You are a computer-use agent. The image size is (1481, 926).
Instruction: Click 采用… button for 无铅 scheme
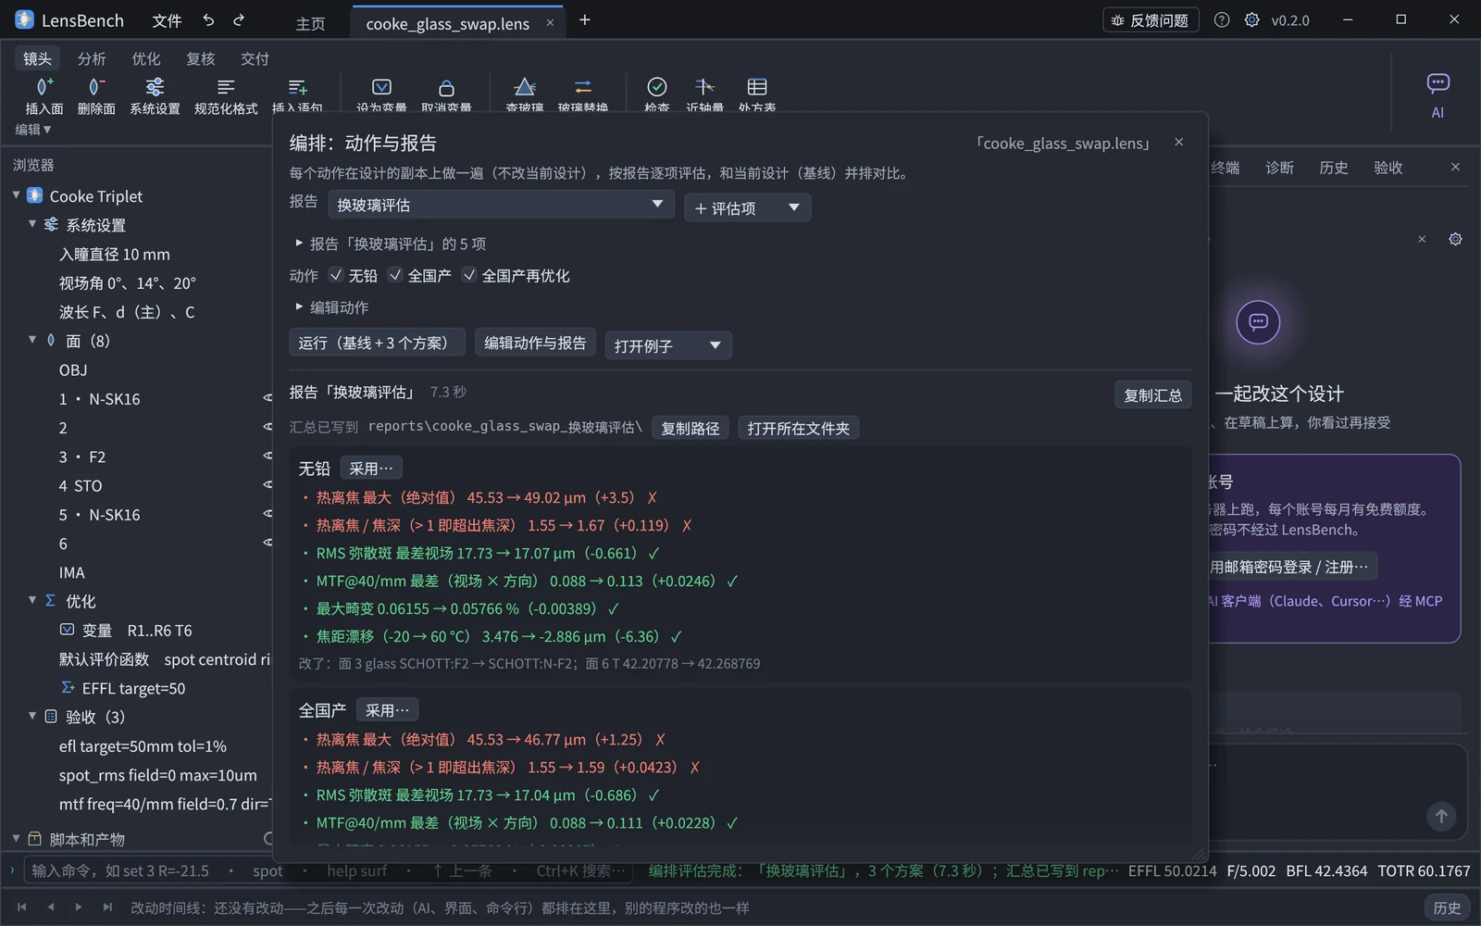pyautogui.click(x=371, y=469)
